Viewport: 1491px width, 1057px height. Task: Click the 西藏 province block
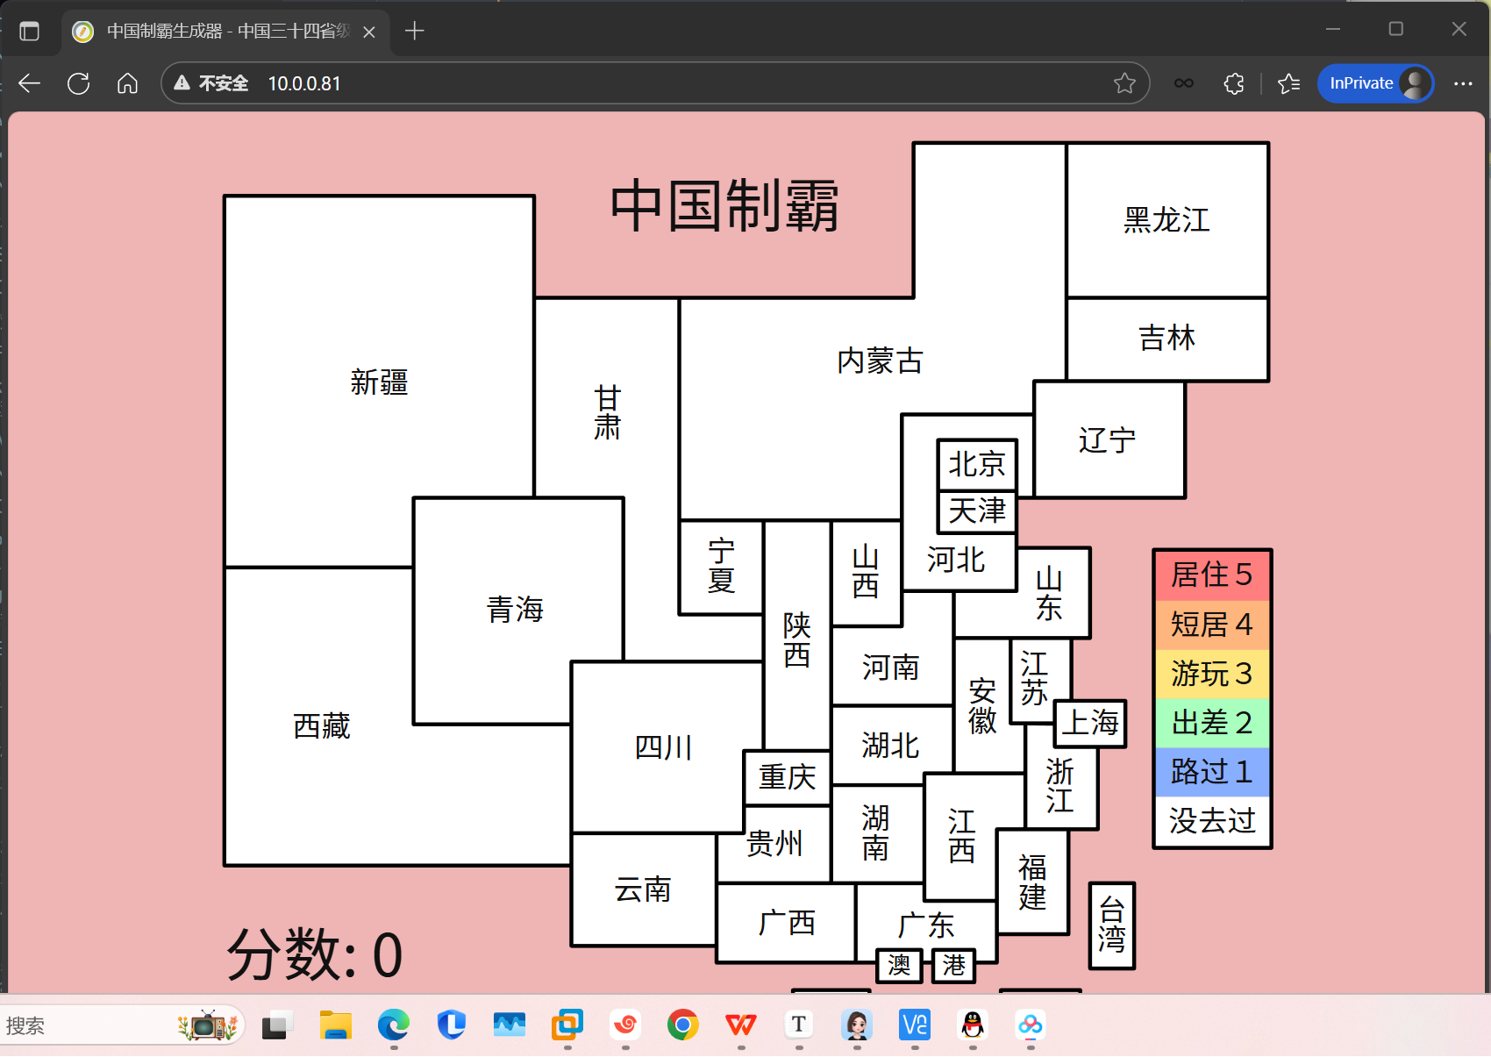tap(321, 725)
